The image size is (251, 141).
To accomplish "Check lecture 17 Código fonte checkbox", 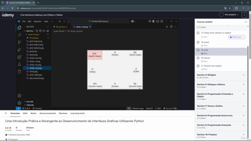I will (x=198, y=33).
